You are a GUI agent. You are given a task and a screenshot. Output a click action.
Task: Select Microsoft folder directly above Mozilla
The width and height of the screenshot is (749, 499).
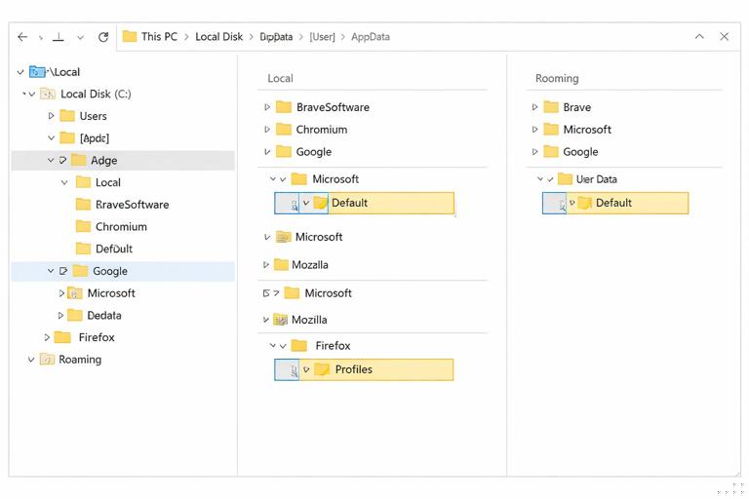328,293
